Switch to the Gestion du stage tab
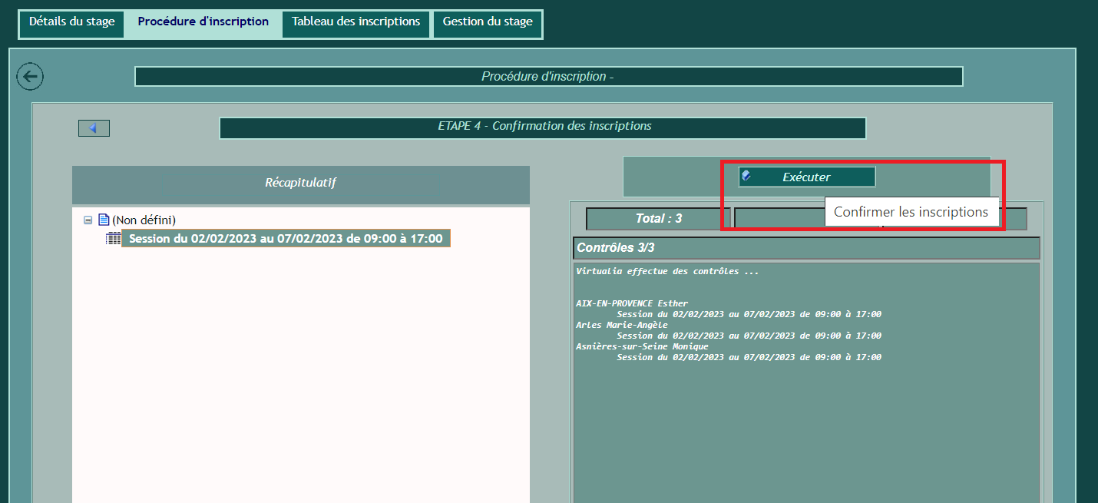The width and height of the screenshot is (1098, 503). coord(487,22)
